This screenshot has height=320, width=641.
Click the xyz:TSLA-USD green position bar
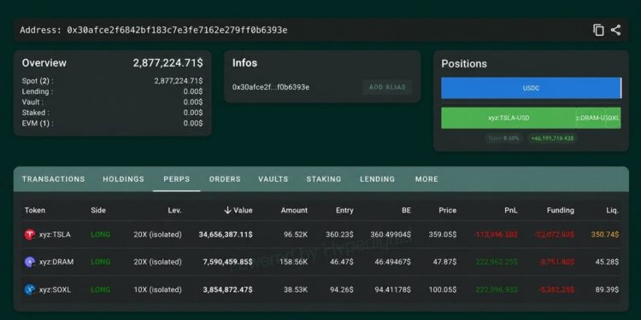[x=509, y=118]
